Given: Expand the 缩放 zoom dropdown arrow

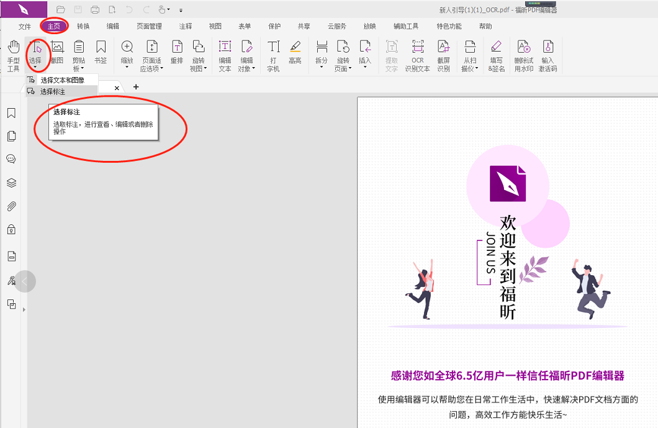Looking at the screenshot, I should 127,66.
